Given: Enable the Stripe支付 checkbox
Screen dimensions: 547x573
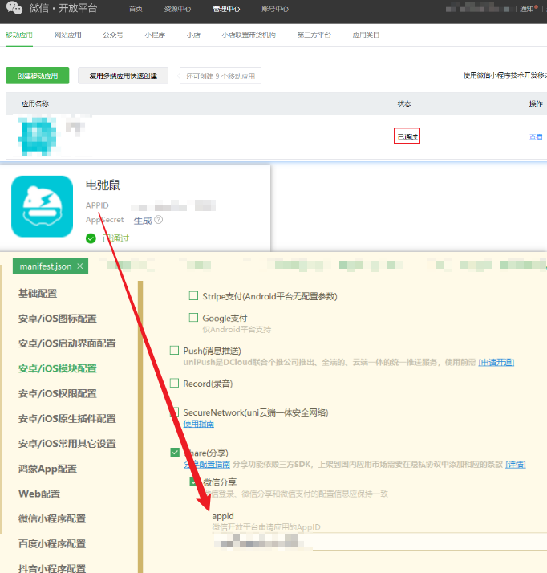Looking at the screenshot, I should point(193,295).
